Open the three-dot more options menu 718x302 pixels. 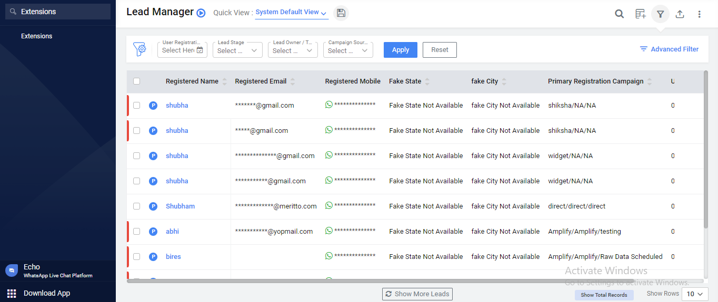click(699, 14)
